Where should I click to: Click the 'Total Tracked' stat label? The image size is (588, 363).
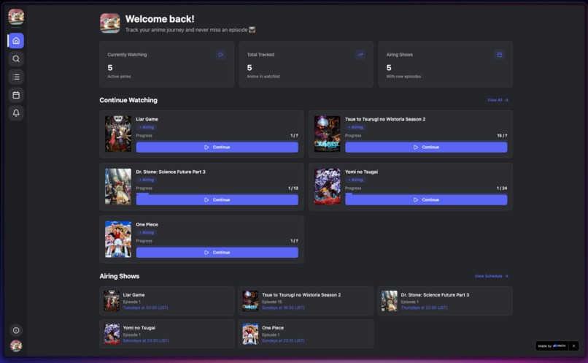260,55
